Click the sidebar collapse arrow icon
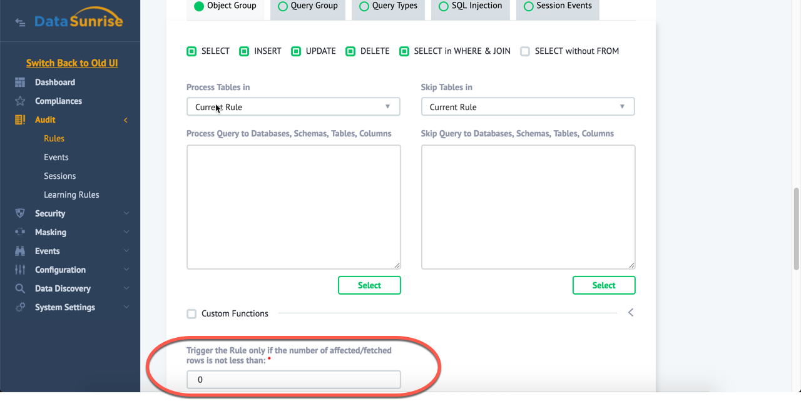 [x=21, y=23]
